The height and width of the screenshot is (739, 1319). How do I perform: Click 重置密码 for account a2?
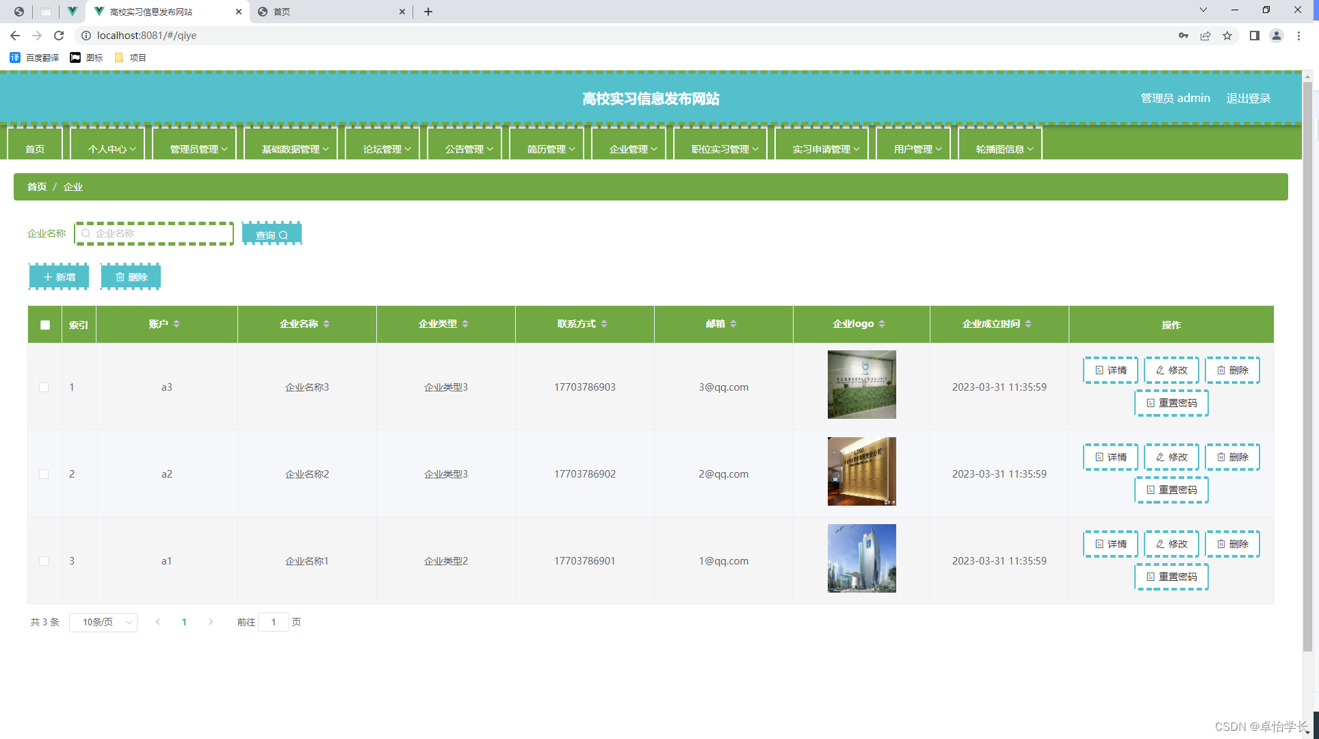pyautogui.click(x=1171, y=490)
